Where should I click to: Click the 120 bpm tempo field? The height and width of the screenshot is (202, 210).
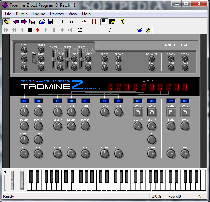[x=69, y=22]
